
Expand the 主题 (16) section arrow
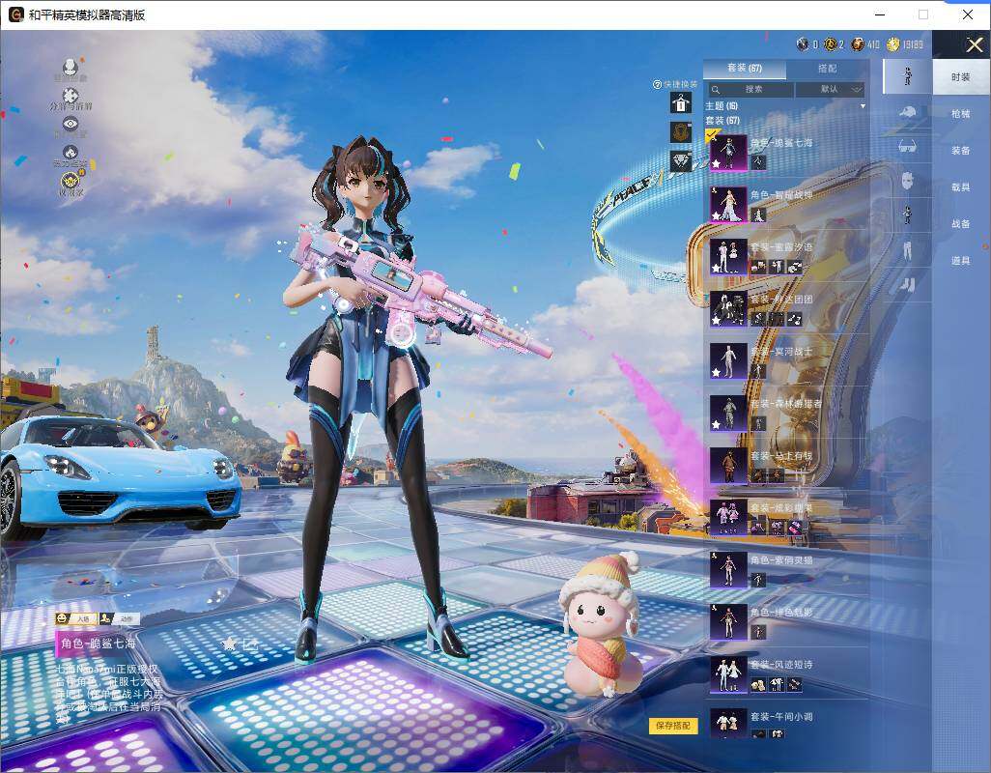pyautogui.click(x=863, y=106)
